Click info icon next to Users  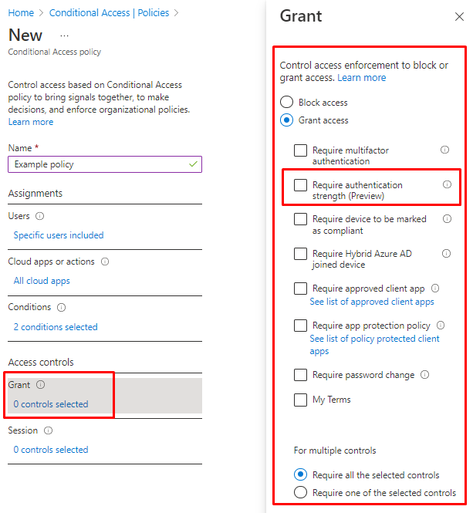point(40,217)
